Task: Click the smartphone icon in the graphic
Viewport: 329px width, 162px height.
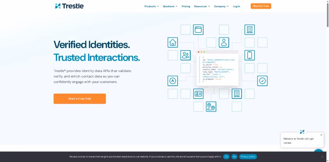Action: tap(249, 55)
